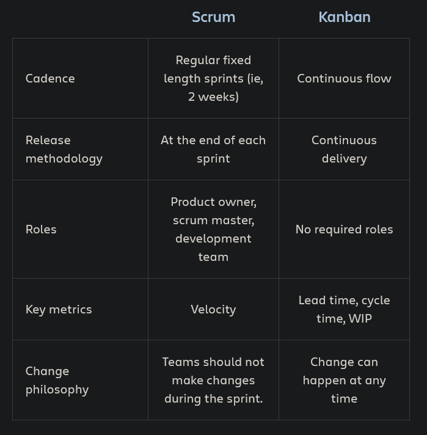Screen dimensions: 427x435
Task: Select the Release methodology row label
Action: pos(64,149)
